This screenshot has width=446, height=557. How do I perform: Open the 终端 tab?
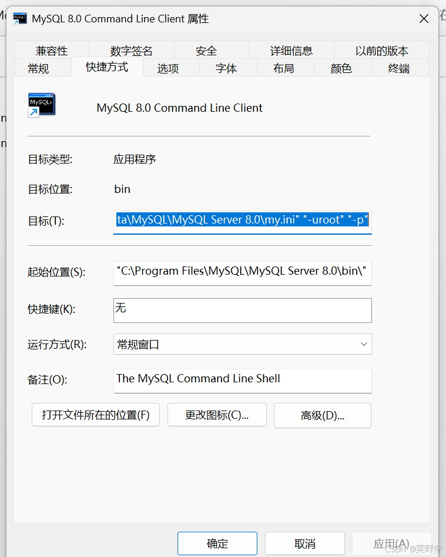399,68
